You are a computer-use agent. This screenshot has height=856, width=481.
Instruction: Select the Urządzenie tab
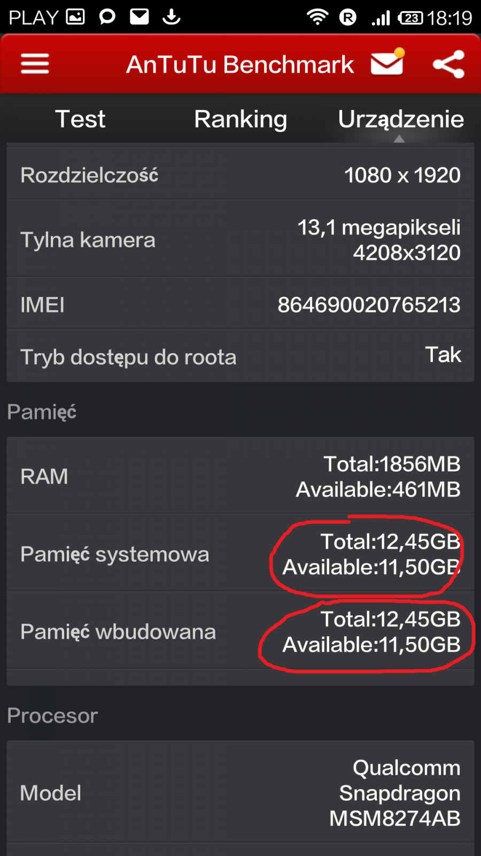[400, 119]
